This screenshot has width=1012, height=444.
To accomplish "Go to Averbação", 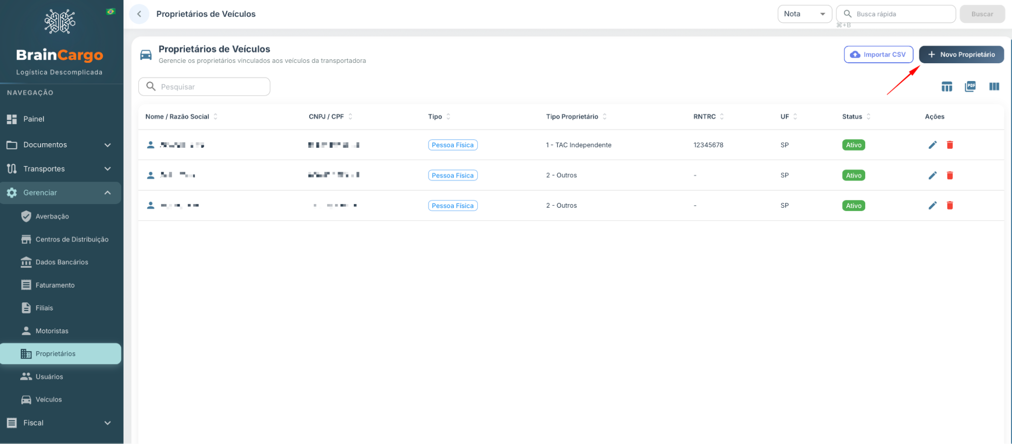I will point(61,217).
